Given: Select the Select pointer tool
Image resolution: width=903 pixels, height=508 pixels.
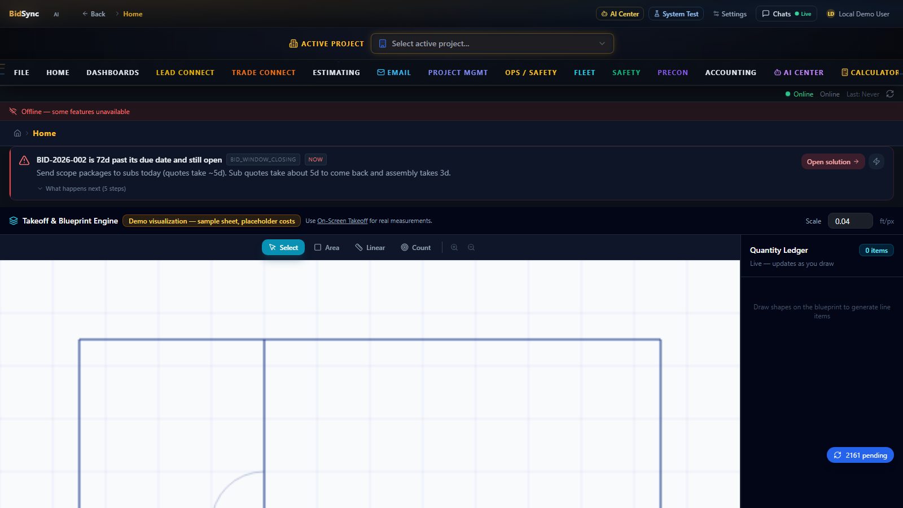Looking at the screenshot, I should [x=283, y=247].
